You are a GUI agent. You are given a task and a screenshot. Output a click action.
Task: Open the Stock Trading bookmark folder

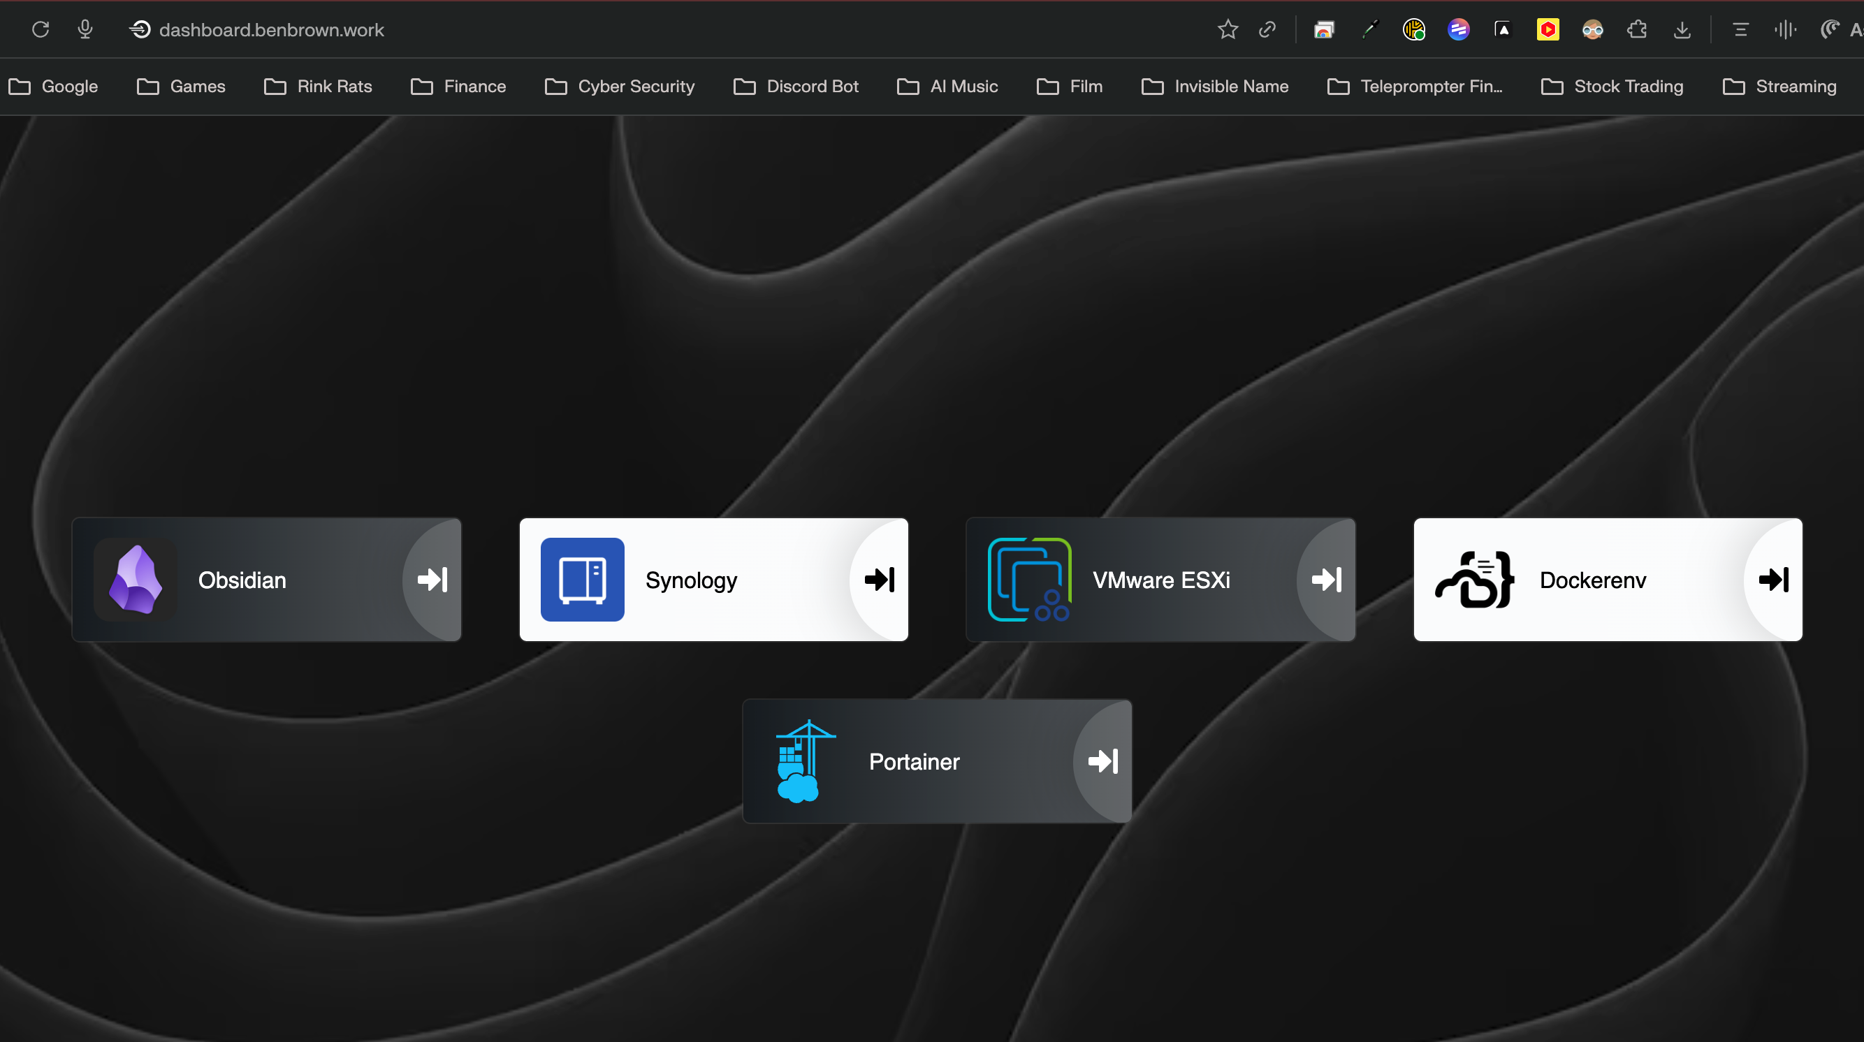(1612, 86)
